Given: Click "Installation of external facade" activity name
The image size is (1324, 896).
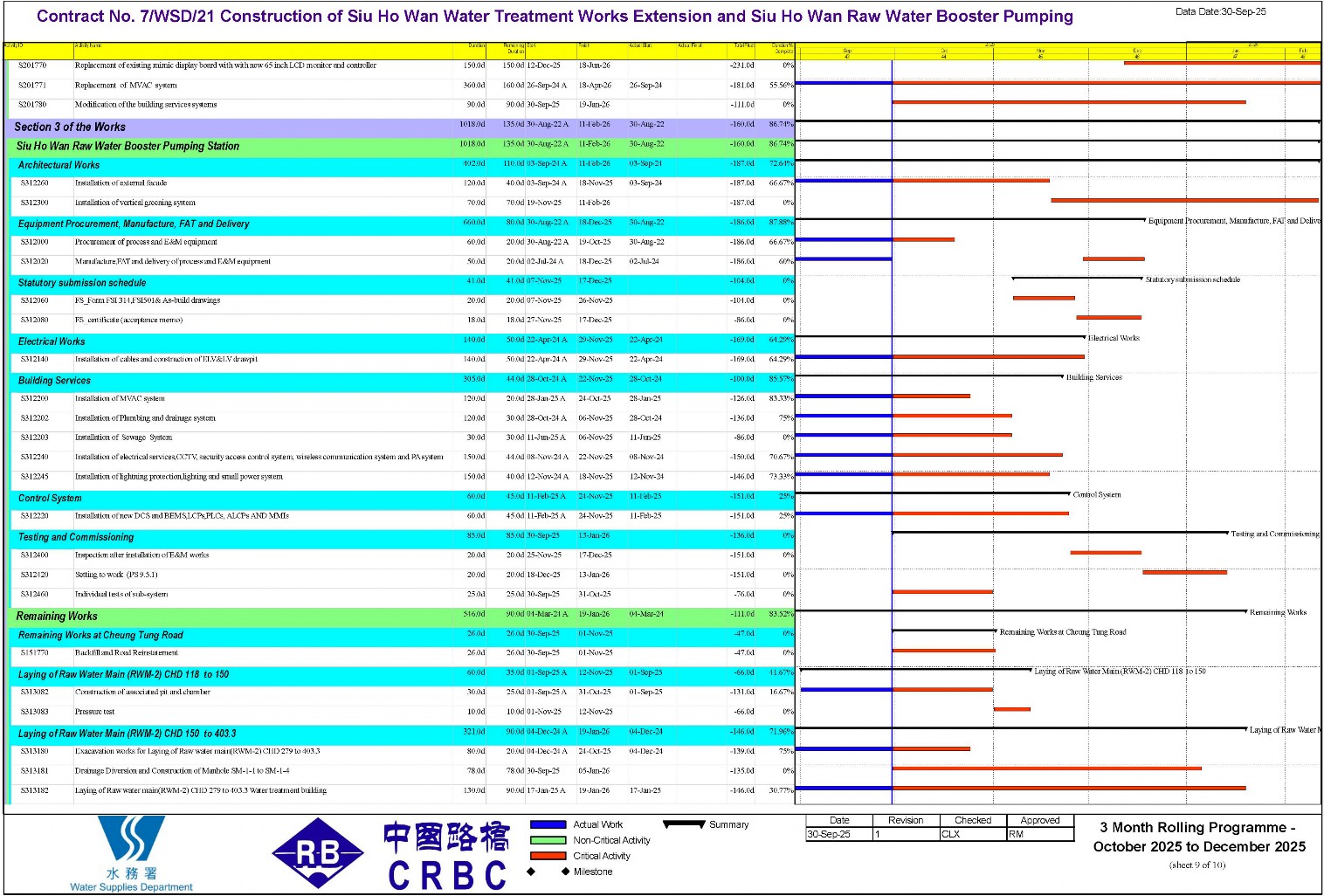Looking at the screenshot, I should (121, 183).
